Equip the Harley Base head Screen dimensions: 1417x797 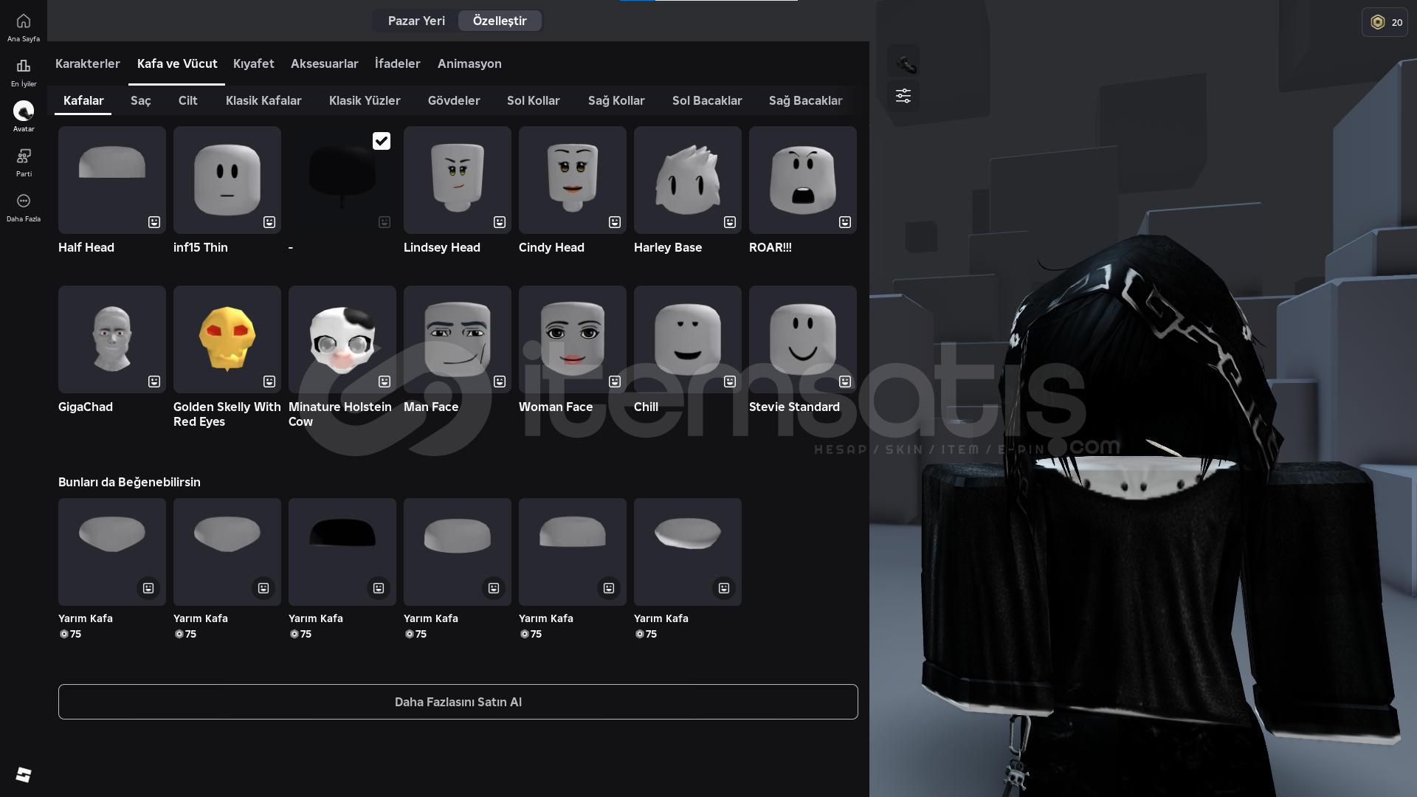point(688,180)
